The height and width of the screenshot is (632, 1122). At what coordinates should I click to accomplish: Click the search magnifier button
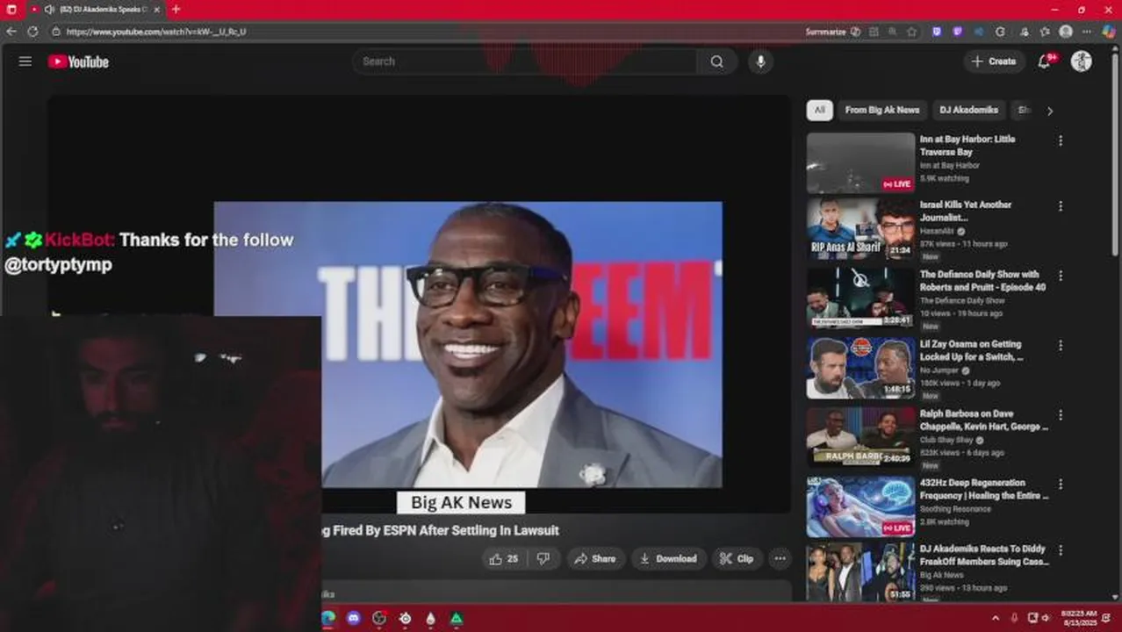pos(717,61)
